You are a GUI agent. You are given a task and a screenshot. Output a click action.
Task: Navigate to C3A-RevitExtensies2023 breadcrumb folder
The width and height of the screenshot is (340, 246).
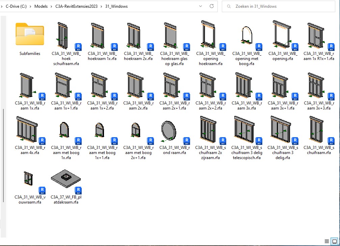click(76, 6)
